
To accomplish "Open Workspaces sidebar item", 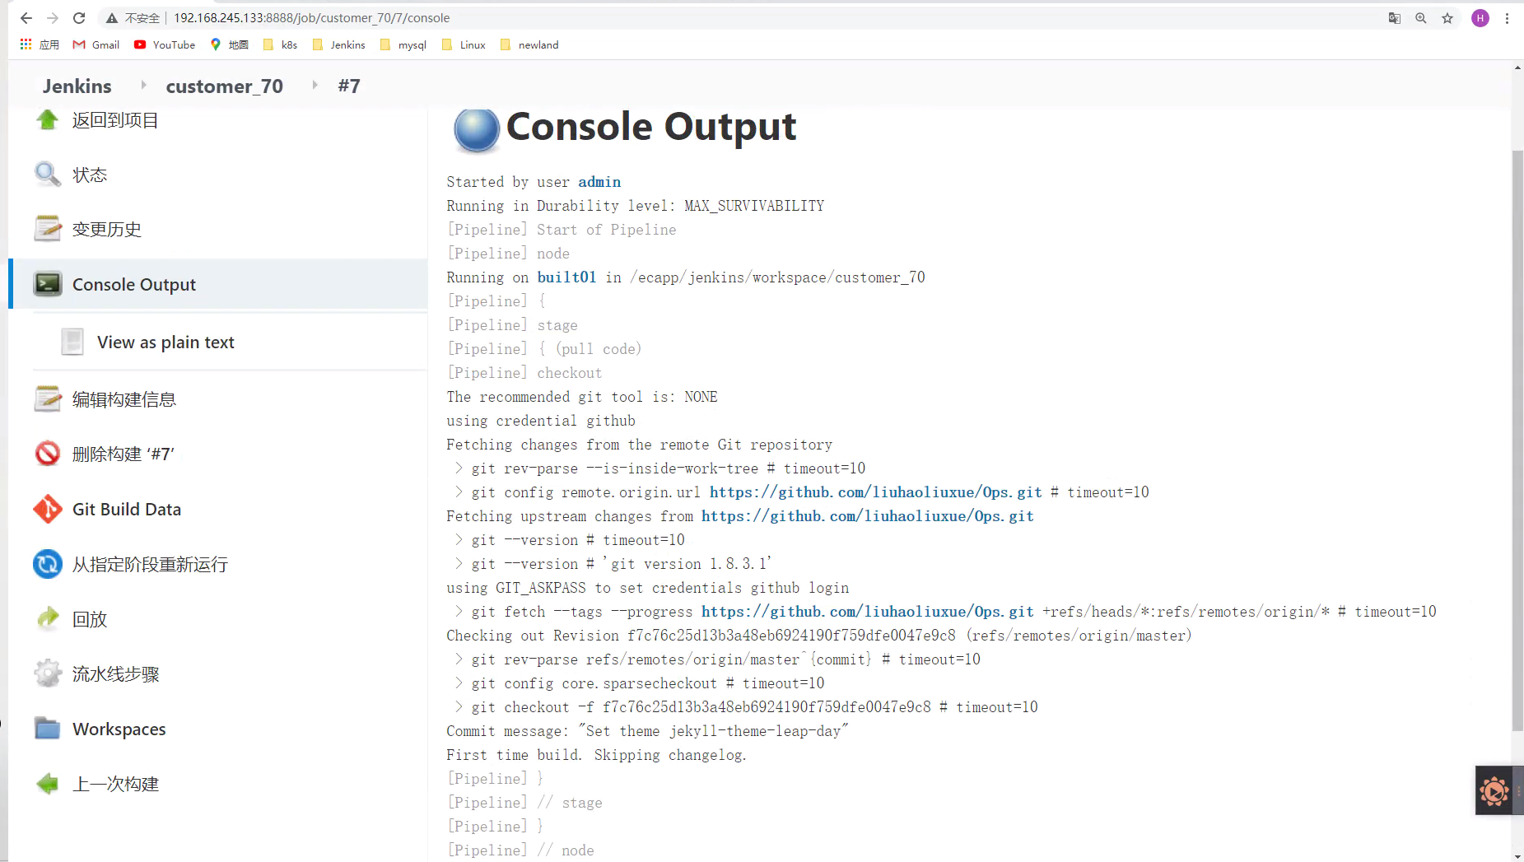I will point(119,729).
